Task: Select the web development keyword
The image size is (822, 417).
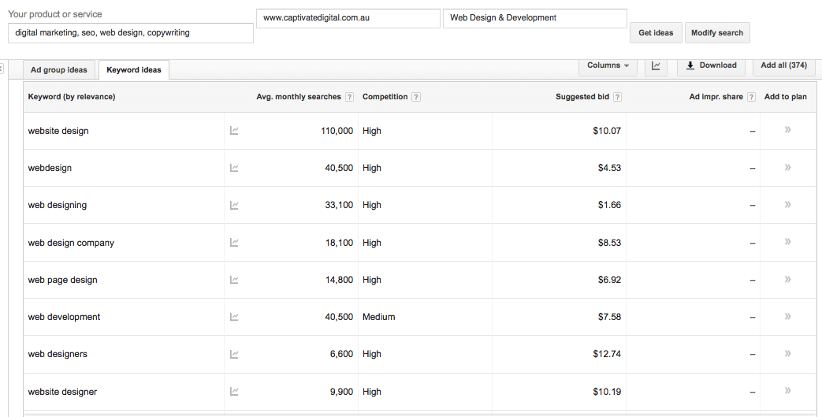Action: pos(64,317)
